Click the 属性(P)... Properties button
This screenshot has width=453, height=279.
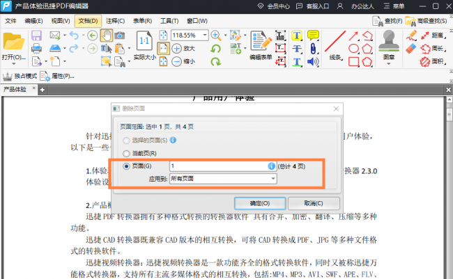[x=57, y=76]
